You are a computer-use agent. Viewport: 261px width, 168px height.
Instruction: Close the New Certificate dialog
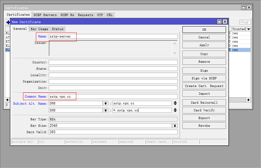point(225,22)
